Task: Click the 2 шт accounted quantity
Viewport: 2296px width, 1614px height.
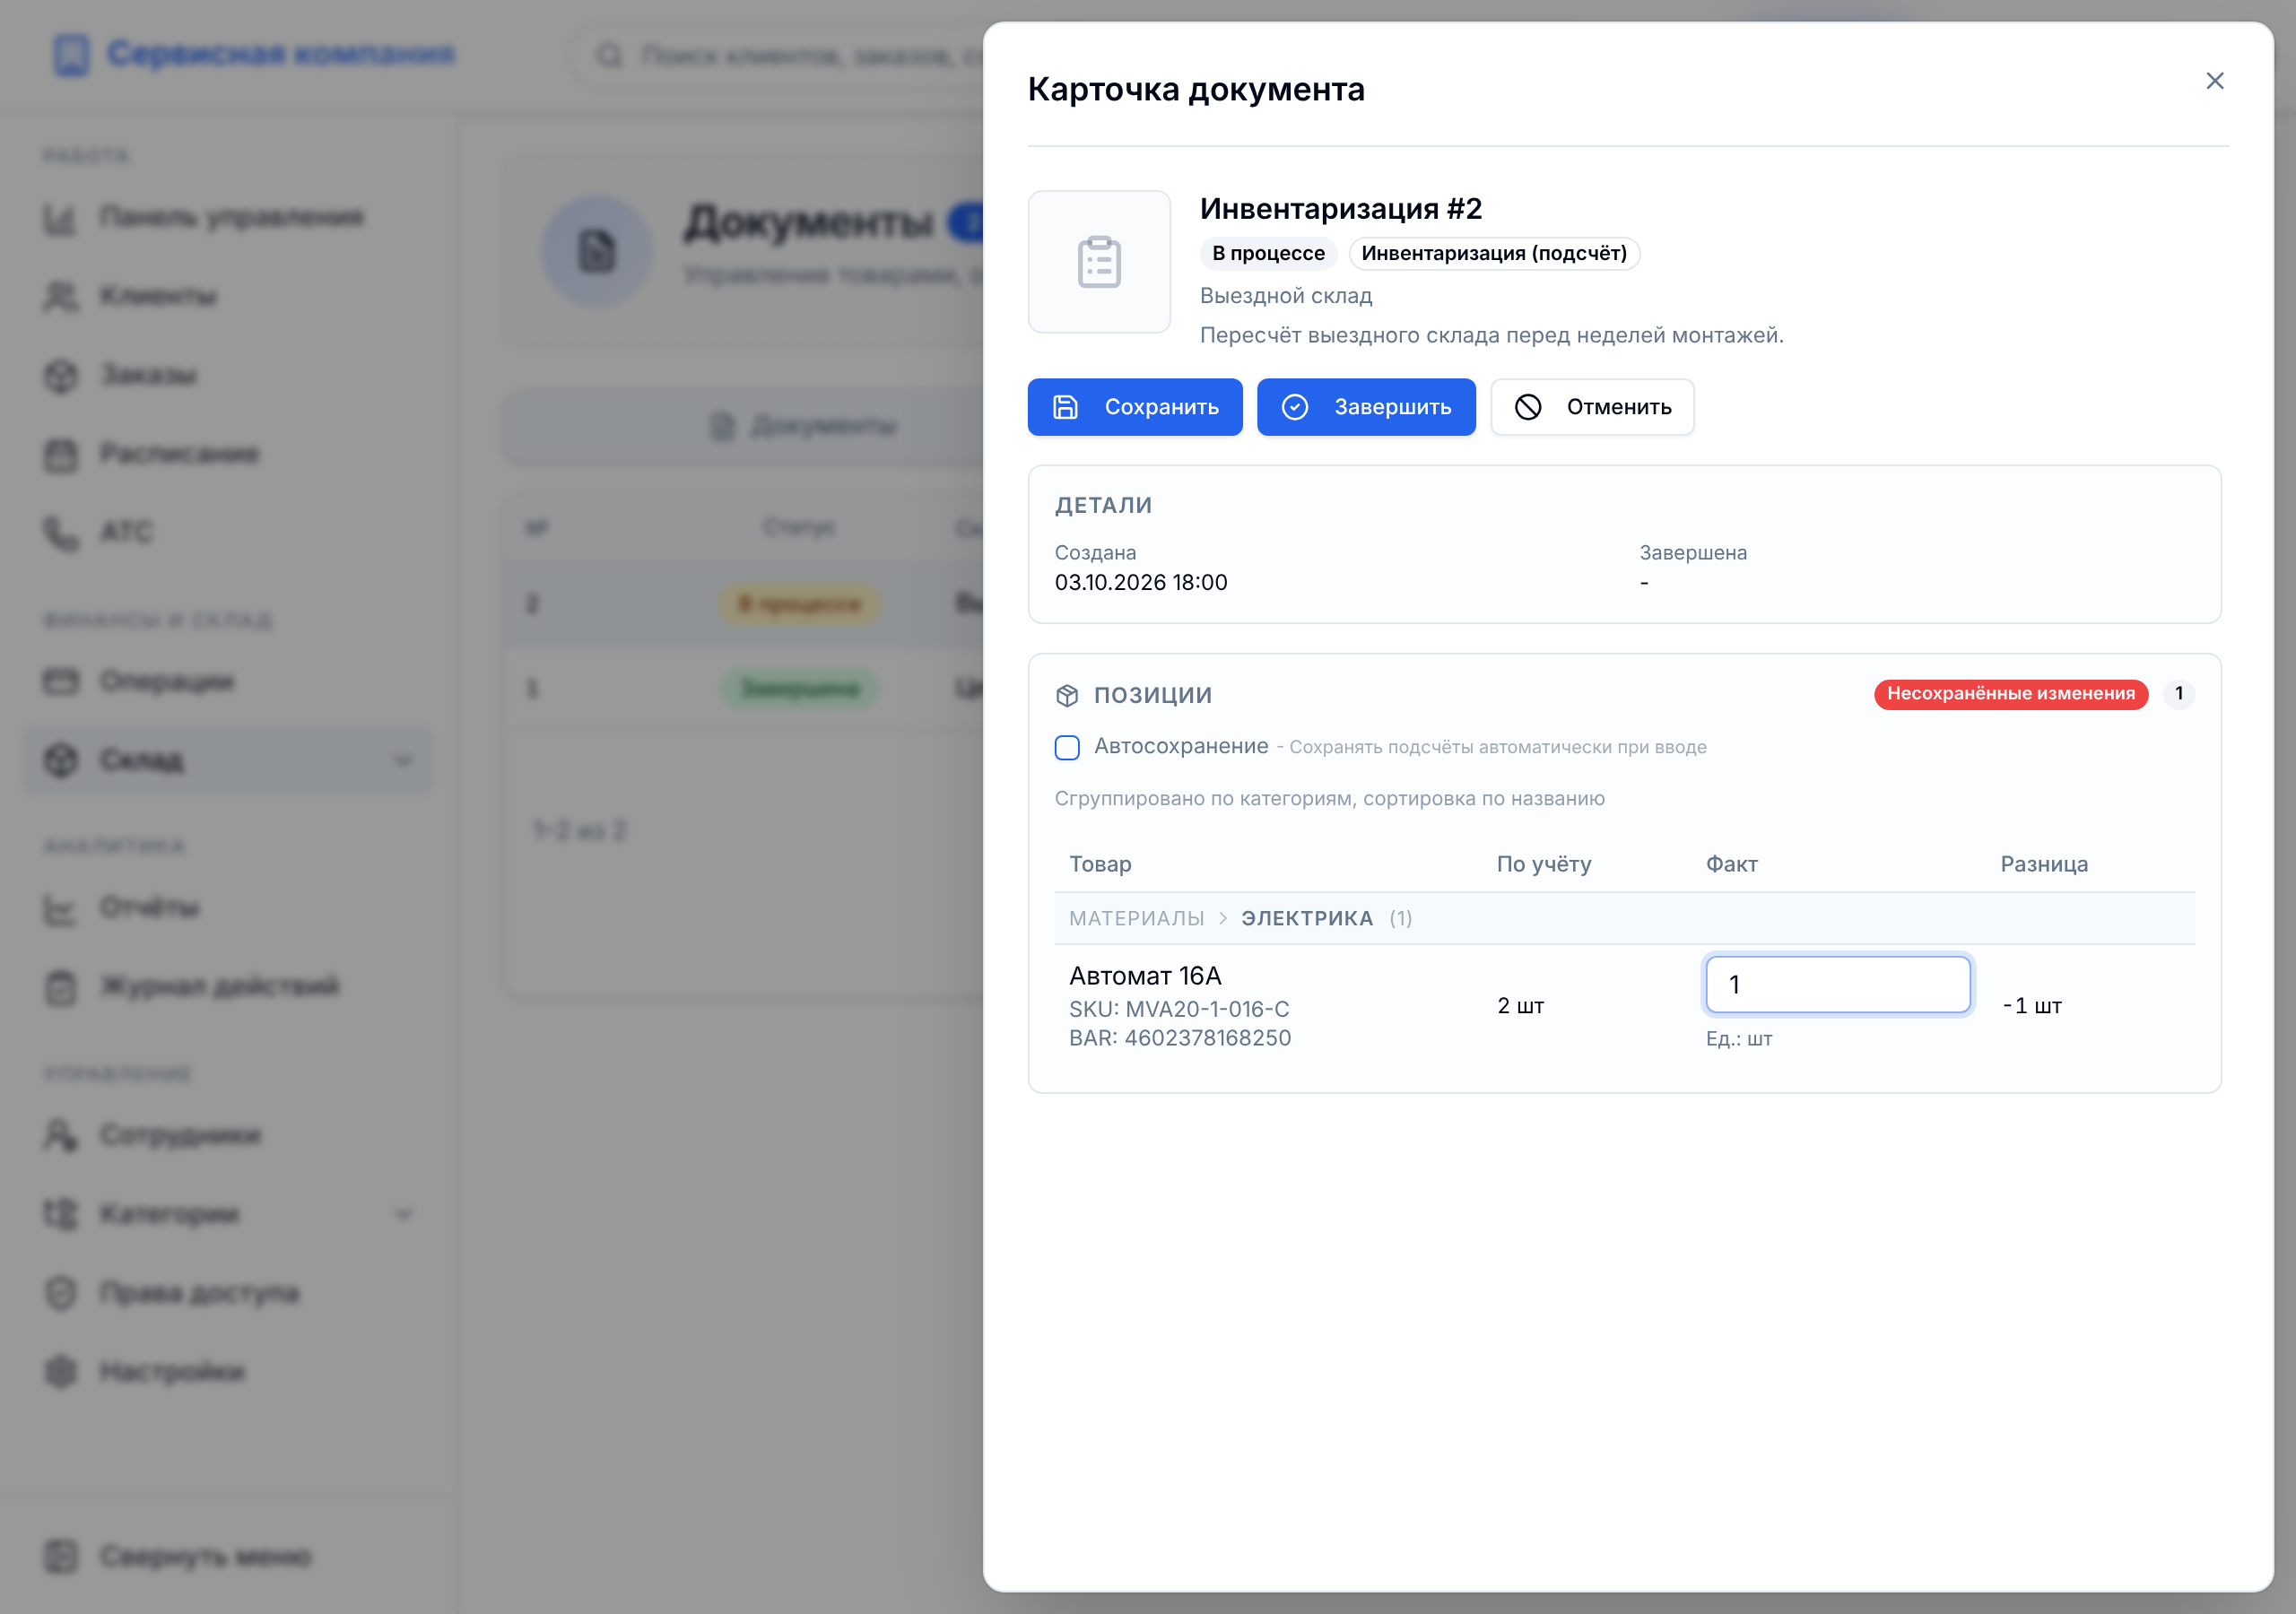Action: [1520, 1006]
